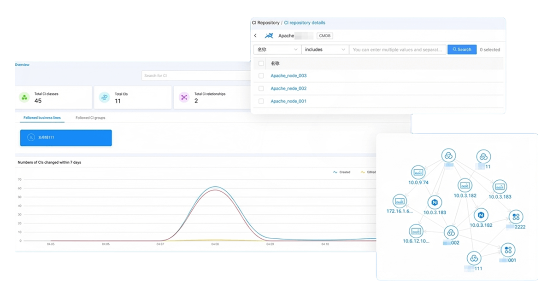Go to the CI Repository breadcrumb
This screenshot has height=298, width=553.
tap(265, 23)
